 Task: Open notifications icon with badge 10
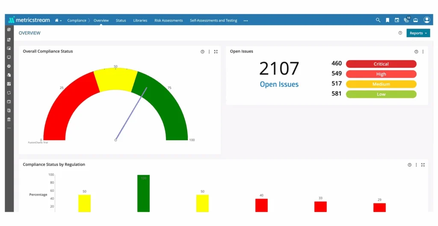407,20
